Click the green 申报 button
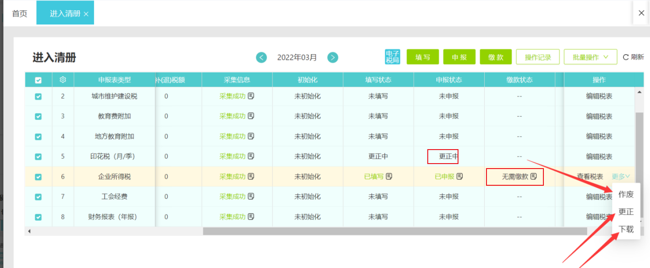This screenshot has width=650, height=268. pos(459,57)
